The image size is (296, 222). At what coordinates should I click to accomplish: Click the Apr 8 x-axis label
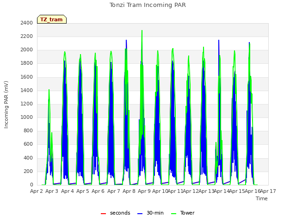click(x=129, y=191)
